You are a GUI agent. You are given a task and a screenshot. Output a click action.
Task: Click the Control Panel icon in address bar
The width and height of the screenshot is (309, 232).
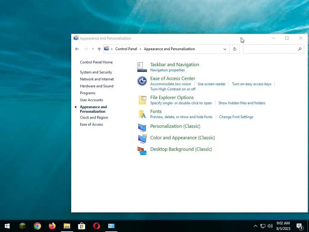point(107,49)
